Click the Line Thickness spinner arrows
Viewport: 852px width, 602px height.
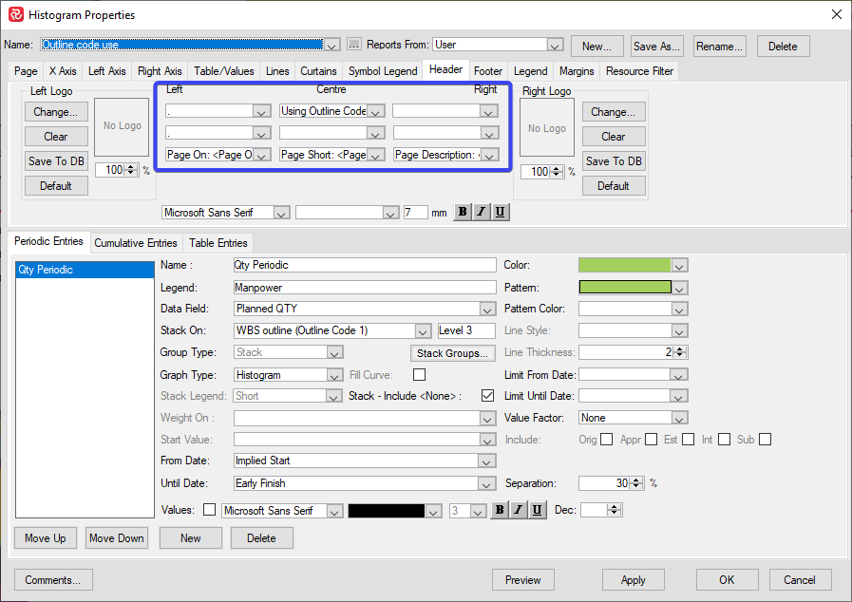tap(681, 352)
